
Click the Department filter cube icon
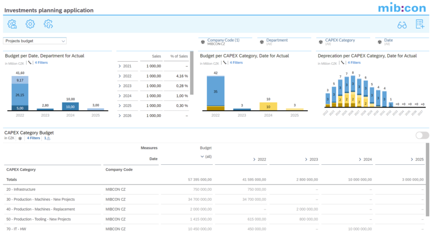pyautogui.click(x=262, y=42)
